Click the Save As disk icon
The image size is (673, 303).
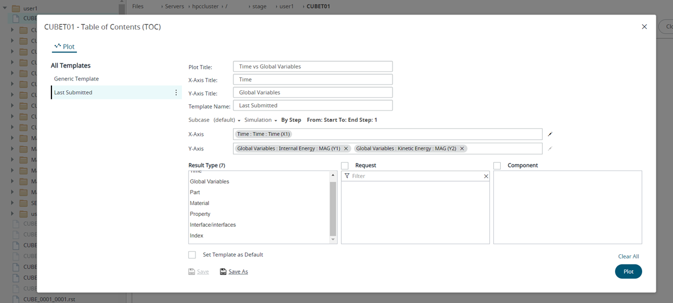pos(223,272)
